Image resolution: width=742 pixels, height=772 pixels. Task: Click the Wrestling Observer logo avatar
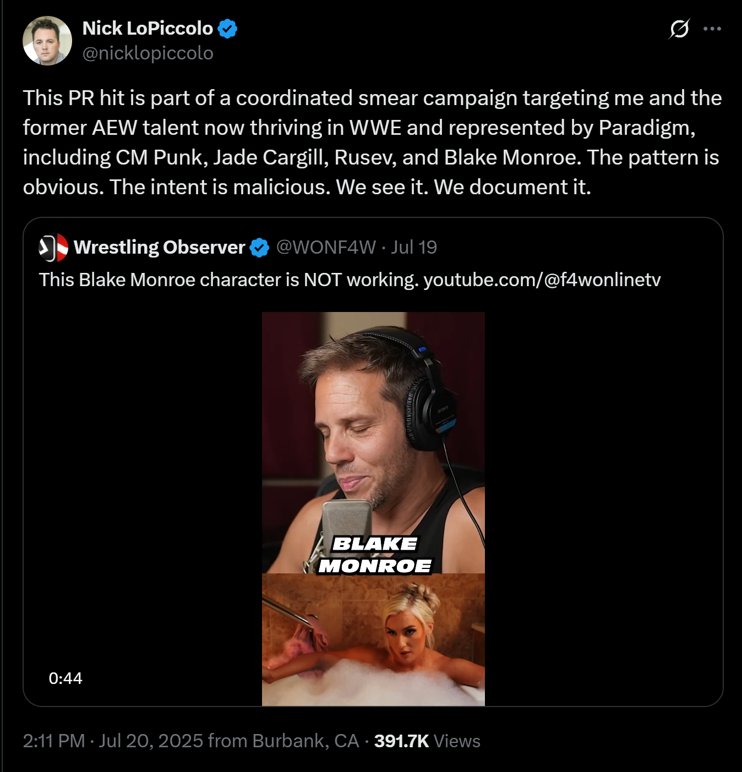[x=53, y=248]
